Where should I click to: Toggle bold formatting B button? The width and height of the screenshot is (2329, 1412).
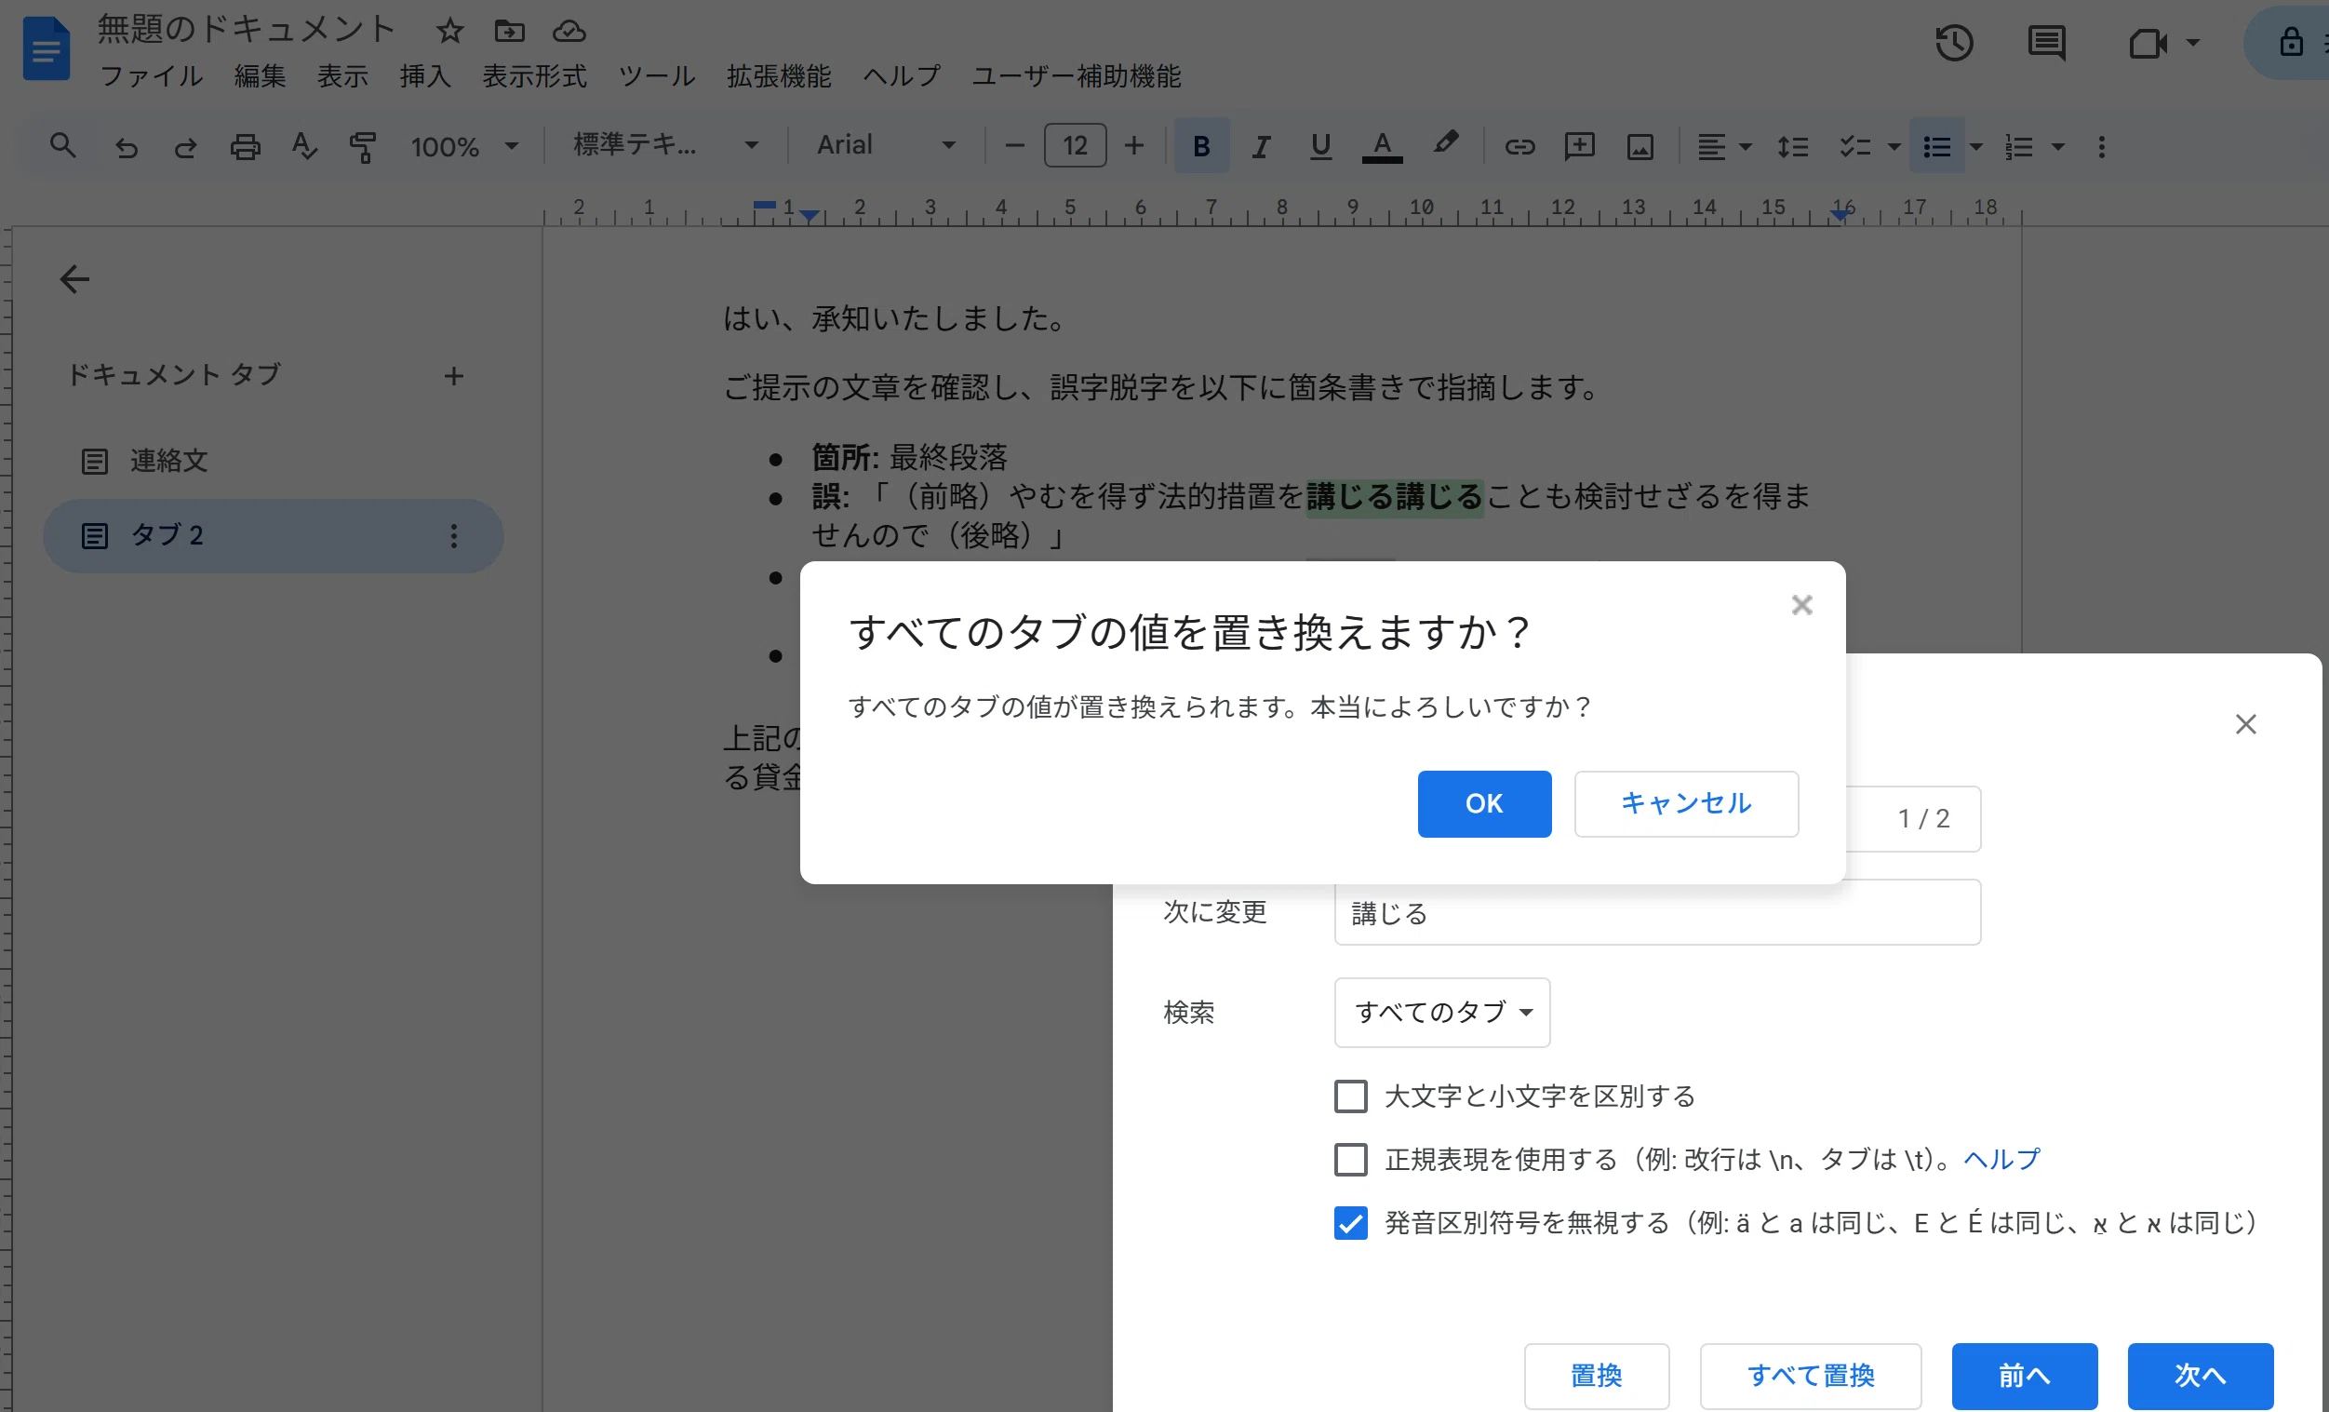[x=1201, y=145]
